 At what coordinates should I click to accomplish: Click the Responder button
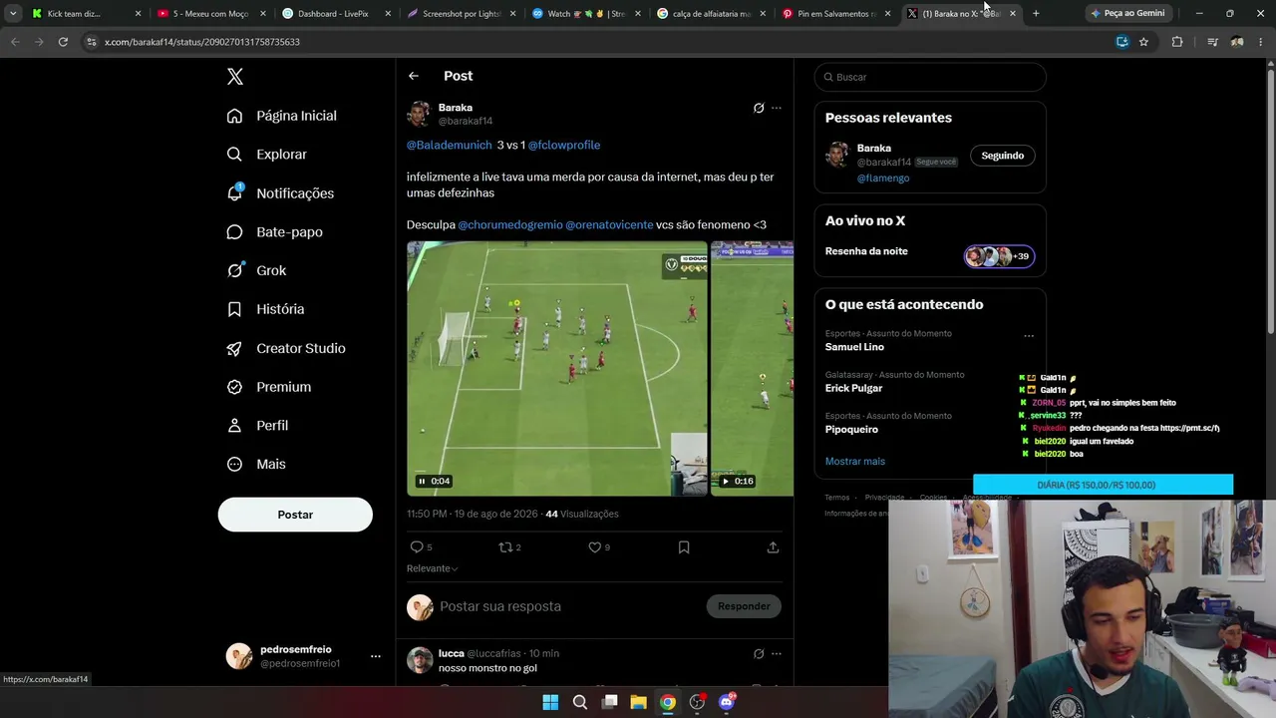pos(744,606)
